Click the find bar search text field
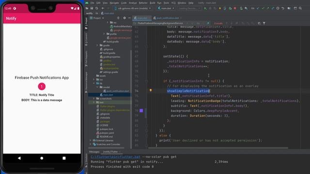 (160, 23)
